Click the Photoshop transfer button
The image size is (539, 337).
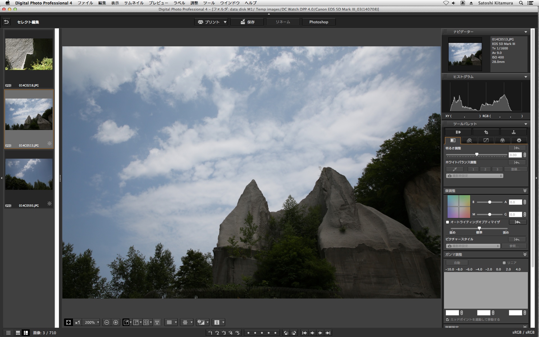(x=319, y=22)
